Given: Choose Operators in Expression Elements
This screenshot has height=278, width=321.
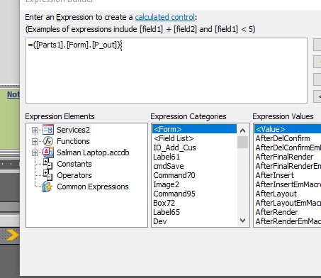Looking at the screenshot, I should click(x=74, y=175).
